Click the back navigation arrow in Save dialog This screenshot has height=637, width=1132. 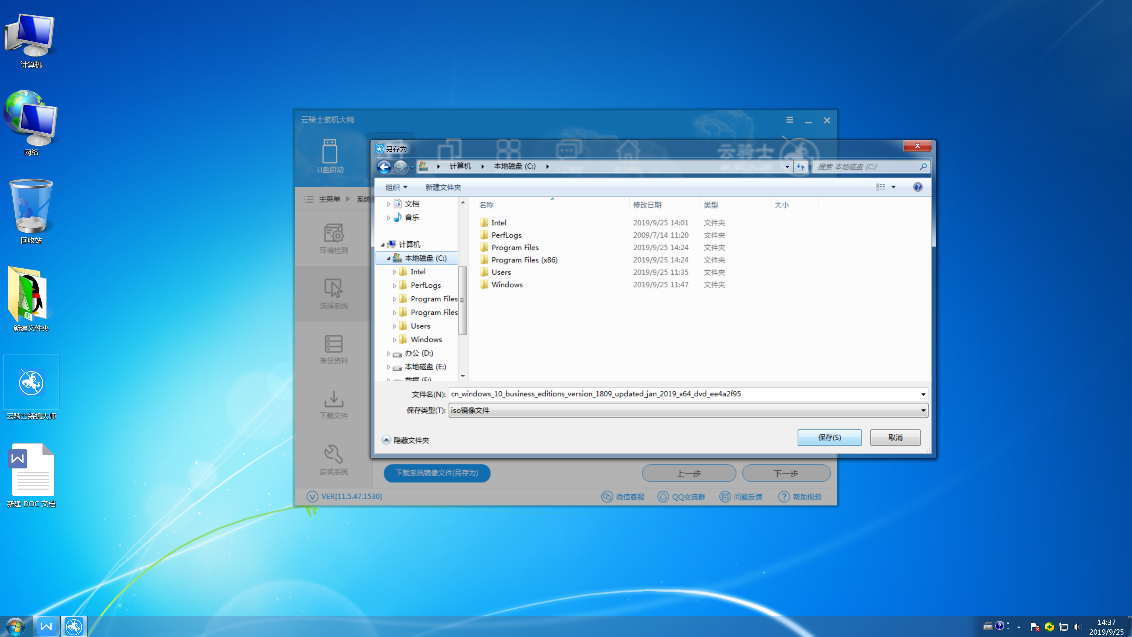384,167
